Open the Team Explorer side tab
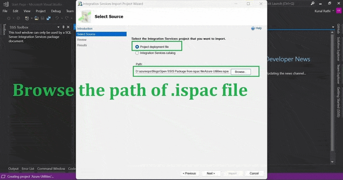This screenshot has height=180, width=343. click(338, 74)
